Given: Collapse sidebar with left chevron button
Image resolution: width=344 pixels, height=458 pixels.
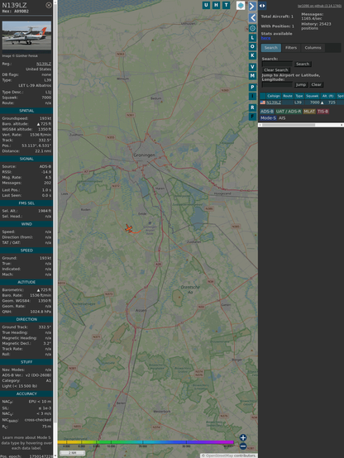Looking at the screenshot, I should point(252,17).
